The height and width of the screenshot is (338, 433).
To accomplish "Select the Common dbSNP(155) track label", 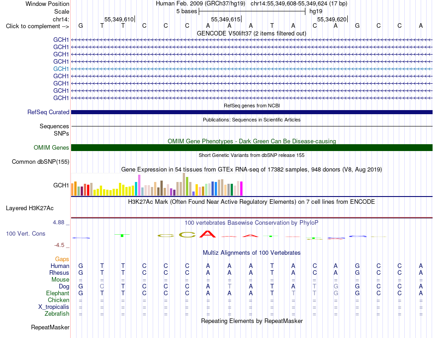I will pos(41,161).
